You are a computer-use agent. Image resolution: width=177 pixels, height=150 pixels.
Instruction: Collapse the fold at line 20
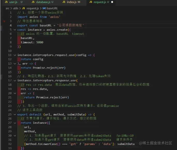click(15, 93)
